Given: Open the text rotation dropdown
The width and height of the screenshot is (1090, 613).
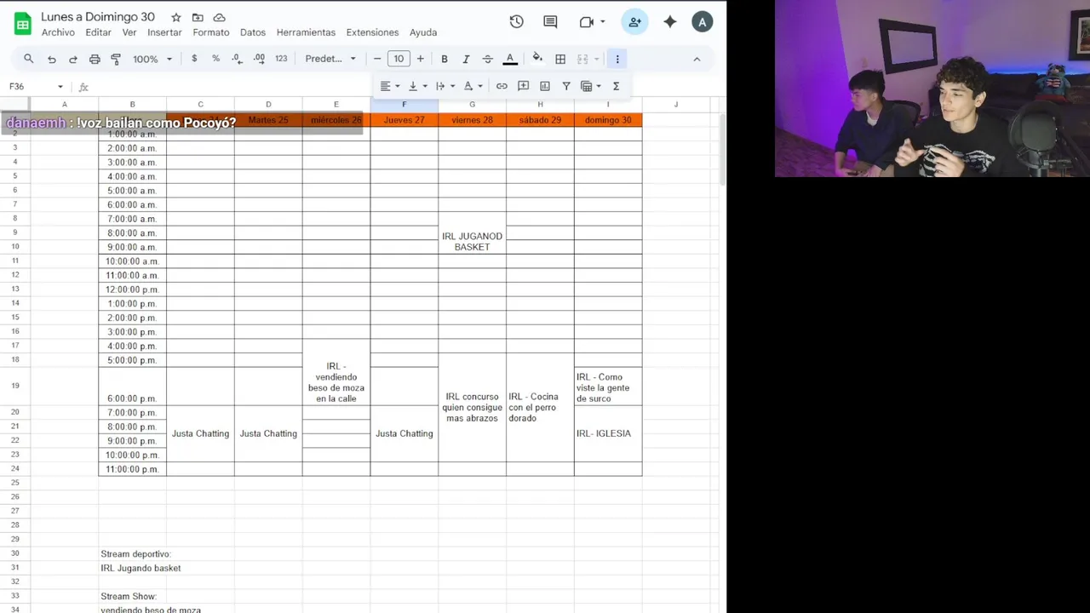Looking at the screenshot, I should coord(473,86).
